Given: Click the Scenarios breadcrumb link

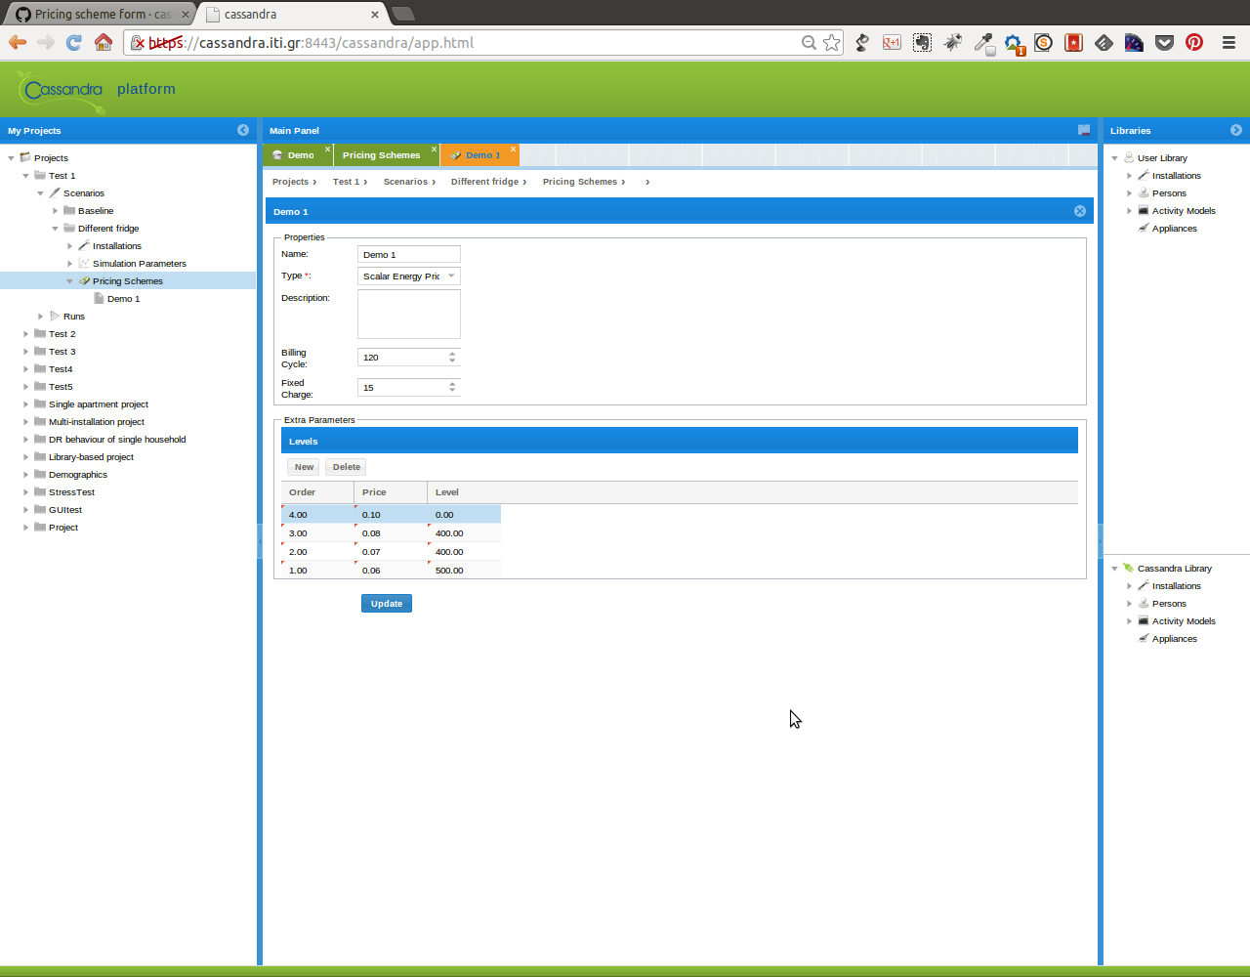Looking at the screenshot, I should click(405, 182).
